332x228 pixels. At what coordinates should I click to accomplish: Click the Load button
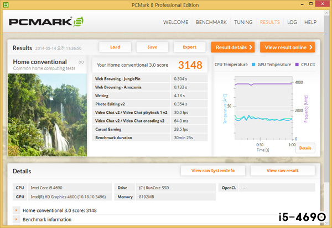point(115,47)
